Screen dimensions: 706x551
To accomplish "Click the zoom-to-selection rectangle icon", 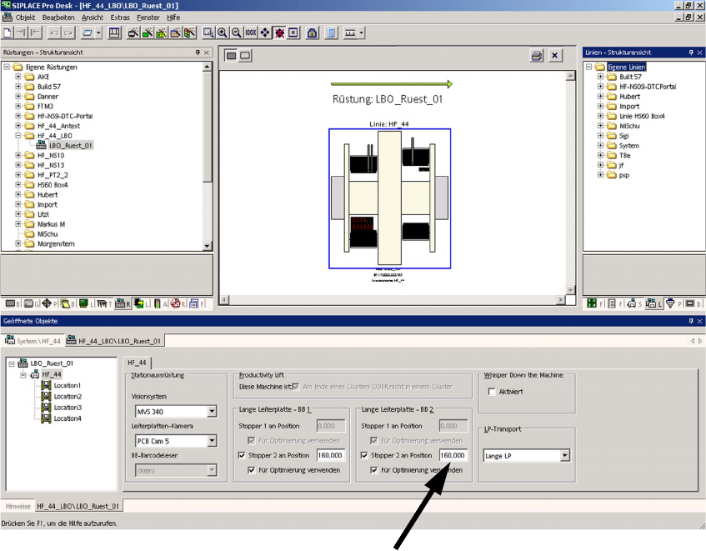I will point(208,33).
